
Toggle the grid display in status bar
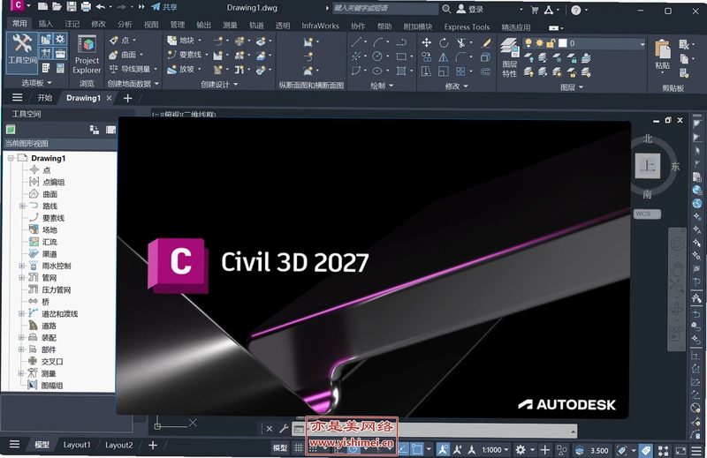point(299,447)
